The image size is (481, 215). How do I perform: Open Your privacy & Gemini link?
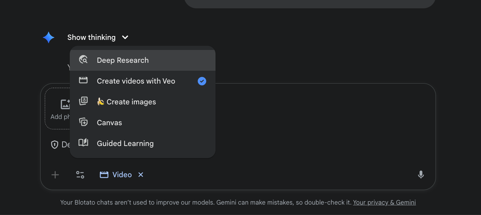[384, 203]
